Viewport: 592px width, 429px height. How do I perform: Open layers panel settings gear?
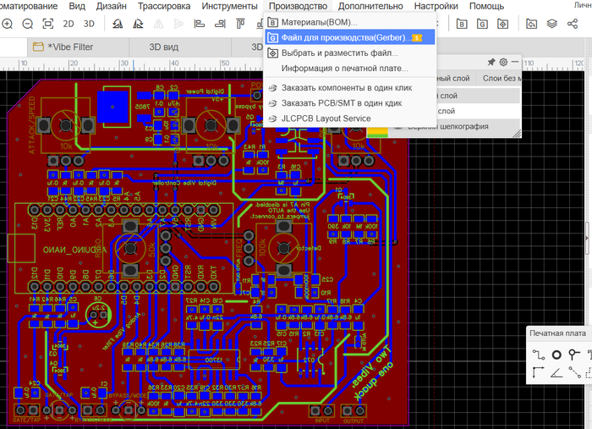[503, 62]
